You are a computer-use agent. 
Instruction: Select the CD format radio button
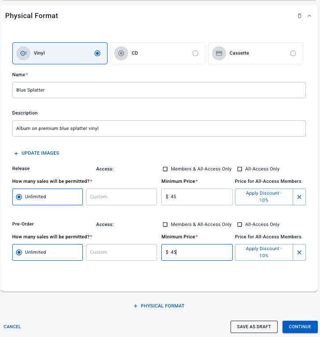(x=195, y=53)
